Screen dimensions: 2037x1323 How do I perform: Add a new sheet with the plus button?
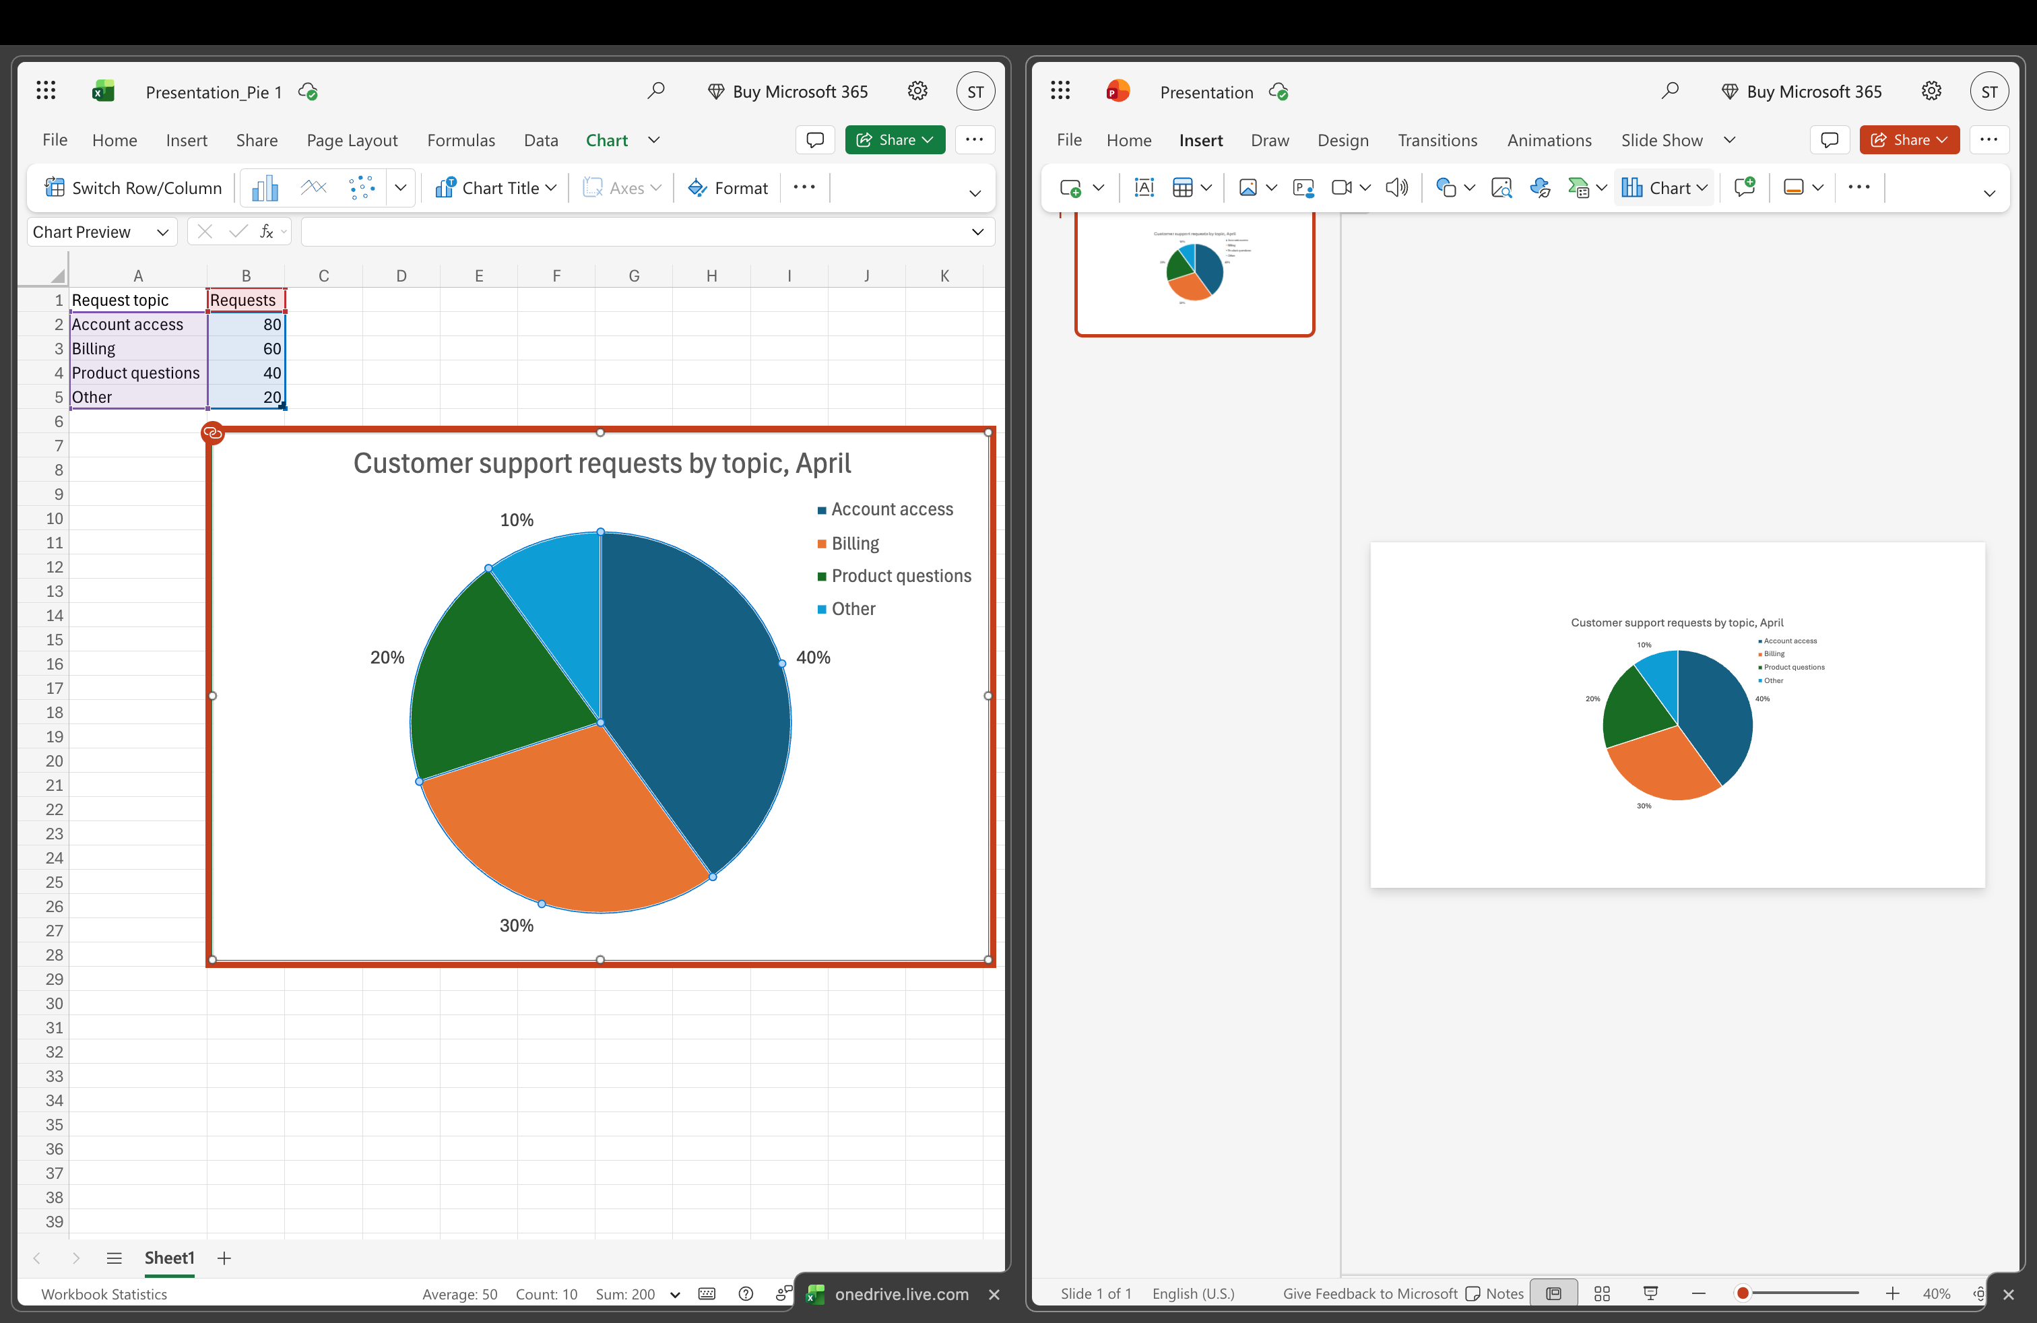[x=224, y=1257]
